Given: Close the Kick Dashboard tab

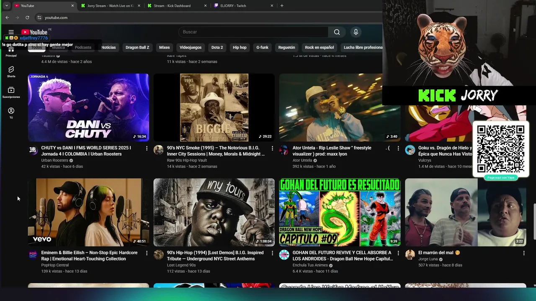Looking at the screenshot, I should click(x=205, y=6).
